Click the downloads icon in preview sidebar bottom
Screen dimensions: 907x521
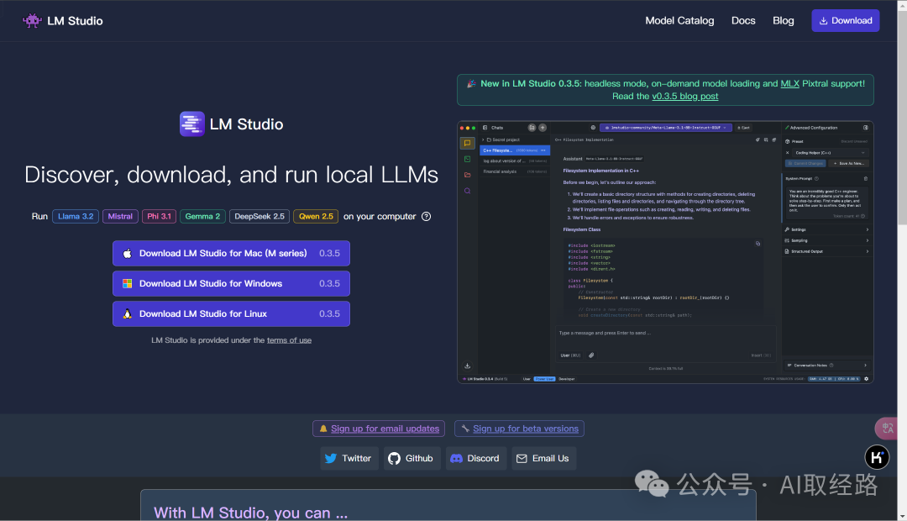click(468, 366)
